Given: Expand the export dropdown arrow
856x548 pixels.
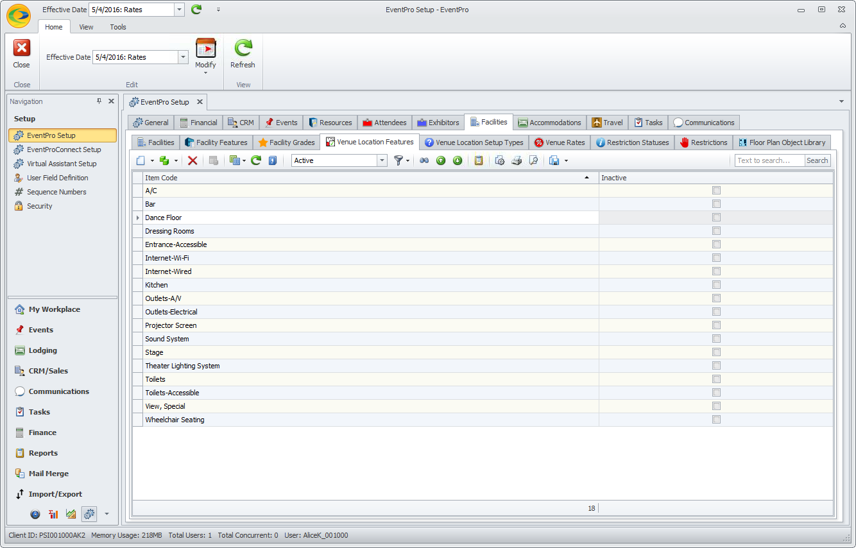Looking at the screenshot, I should pyautogui.click(x=566, y=160).
